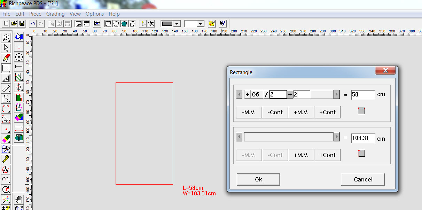This screenshot has width=422, height=210.
Task: Open the Options menu
Action: pos(95,14)
